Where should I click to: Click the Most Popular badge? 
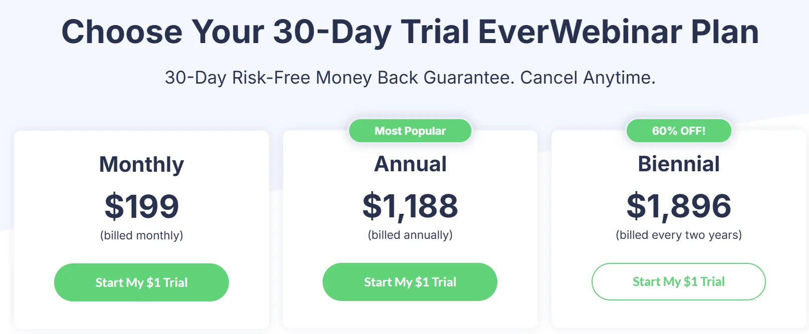(x=410, y=131)
